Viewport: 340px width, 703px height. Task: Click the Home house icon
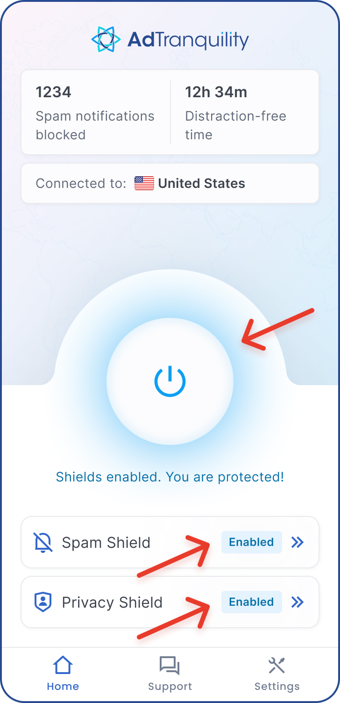point(63,665)
